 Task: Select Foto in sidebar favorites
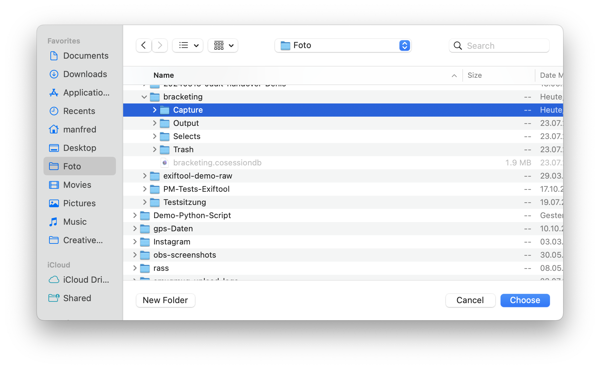[x=79, y=166]
